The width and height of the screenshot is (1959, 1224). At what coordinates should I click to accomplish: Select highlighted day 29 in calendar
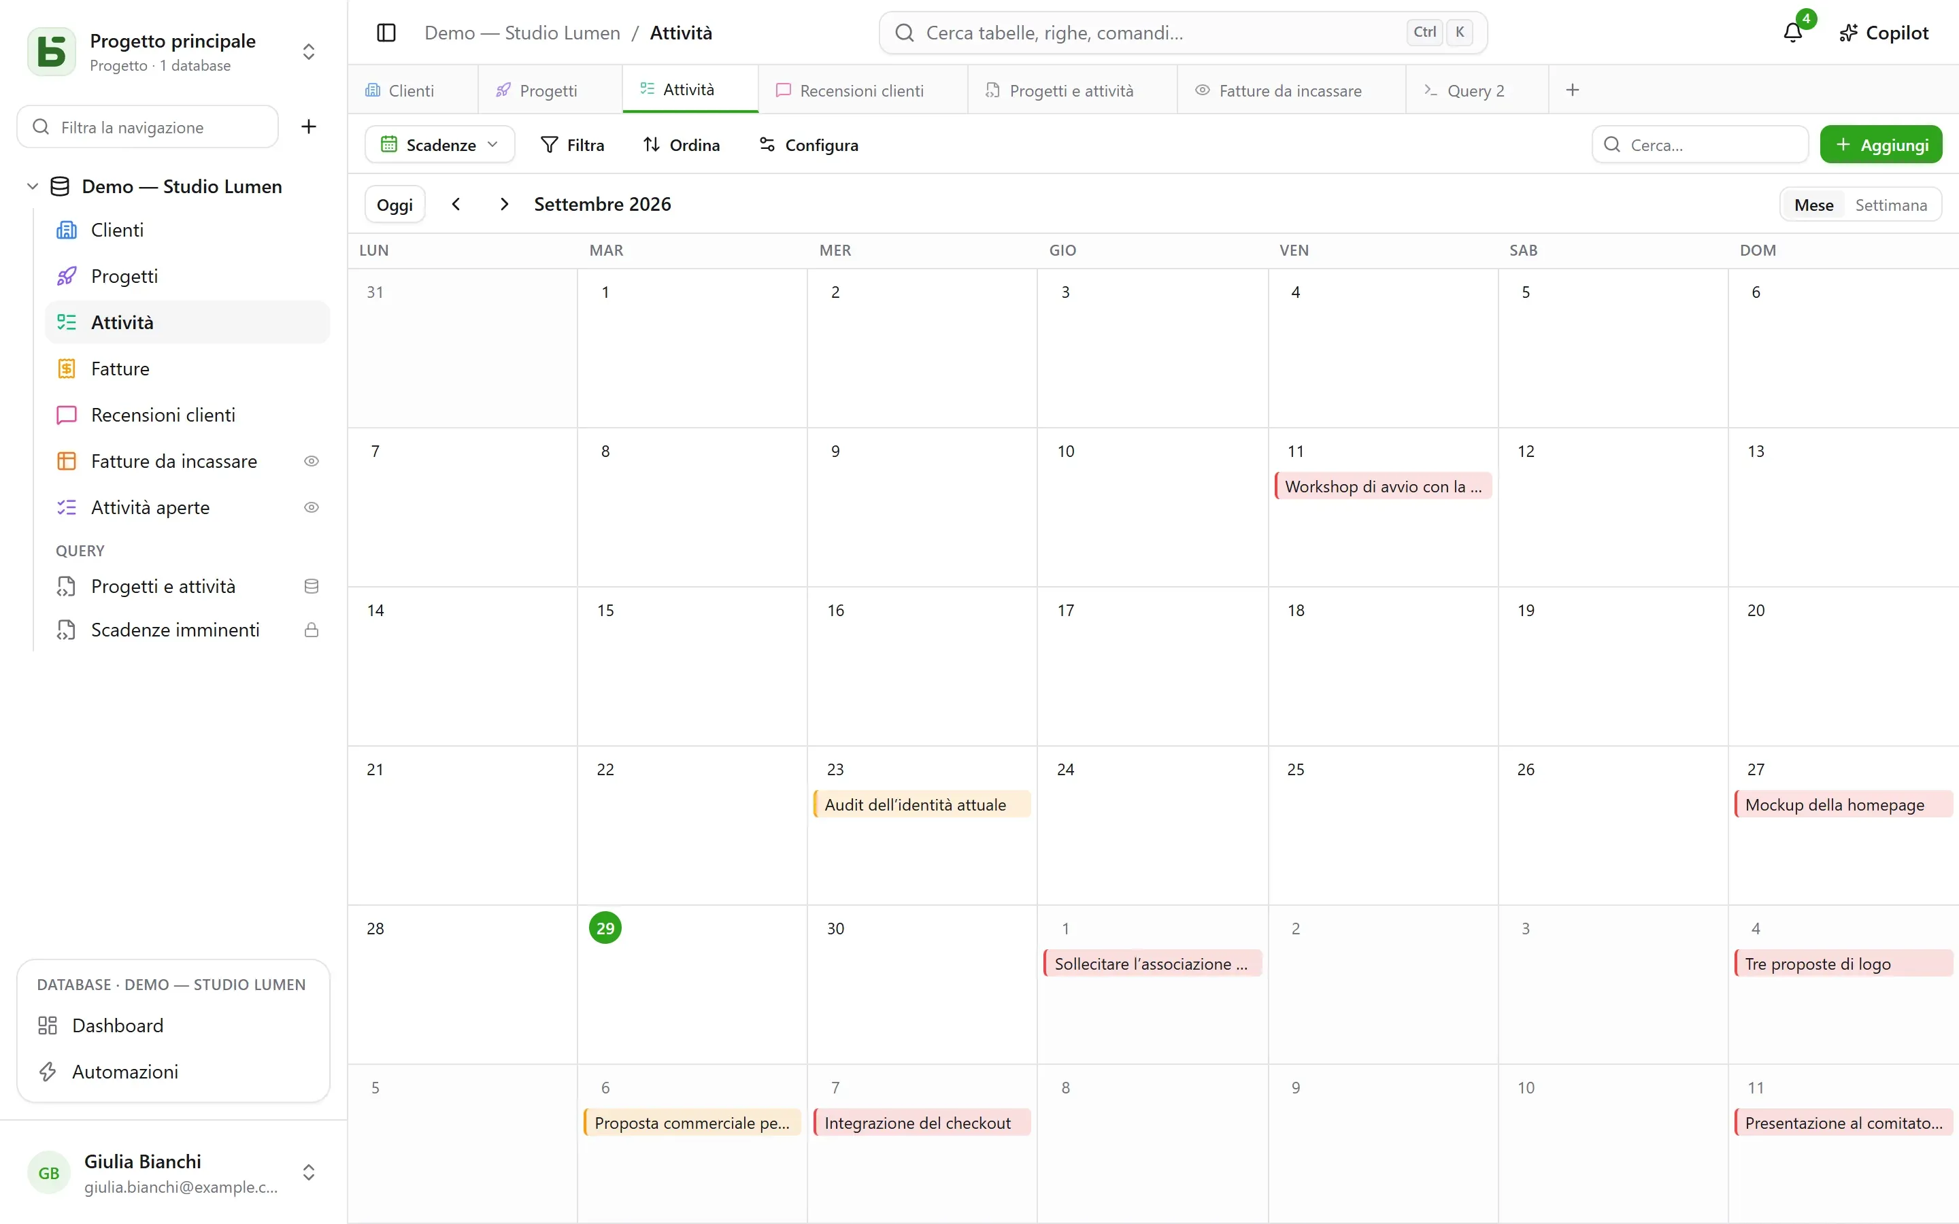605,928
